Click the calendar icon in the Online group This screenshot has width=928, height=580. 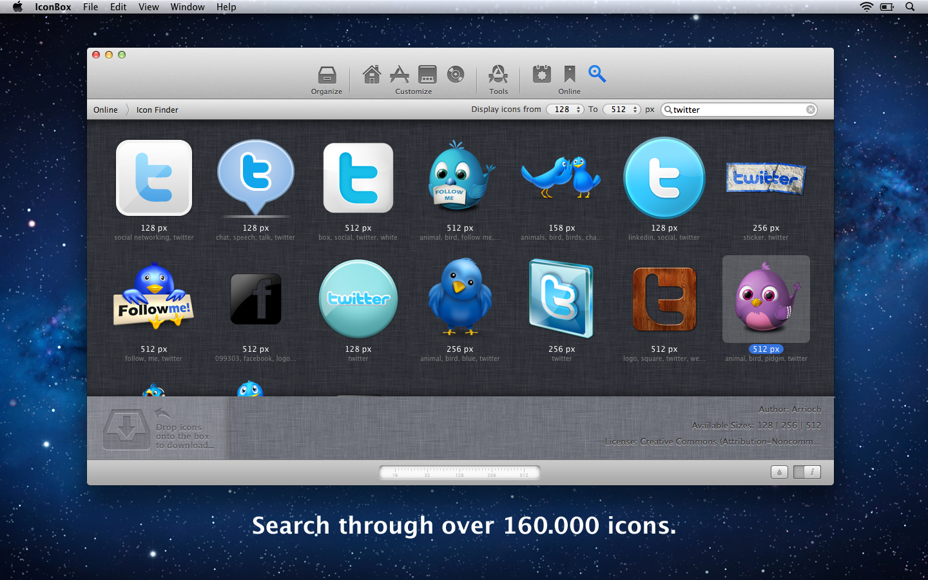[541, 74]
